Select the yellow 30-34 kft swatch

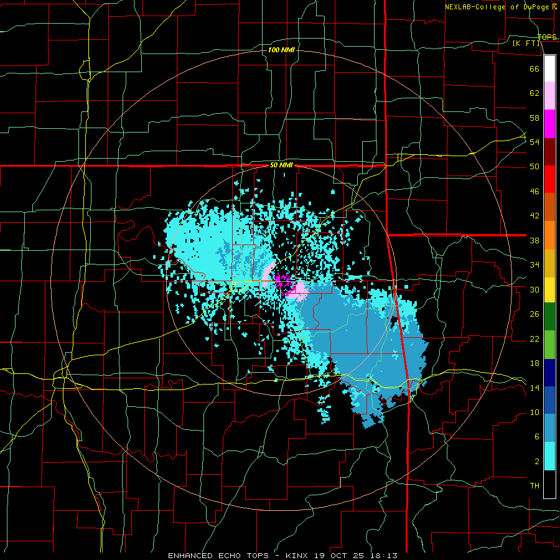point(549,290)
